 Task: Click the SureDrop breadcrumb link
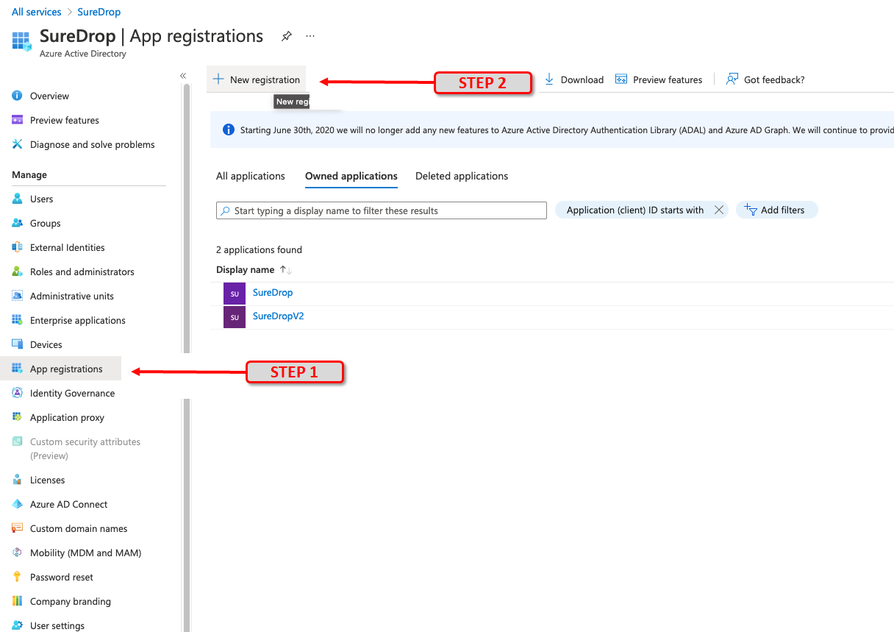(x=99, y=12)
